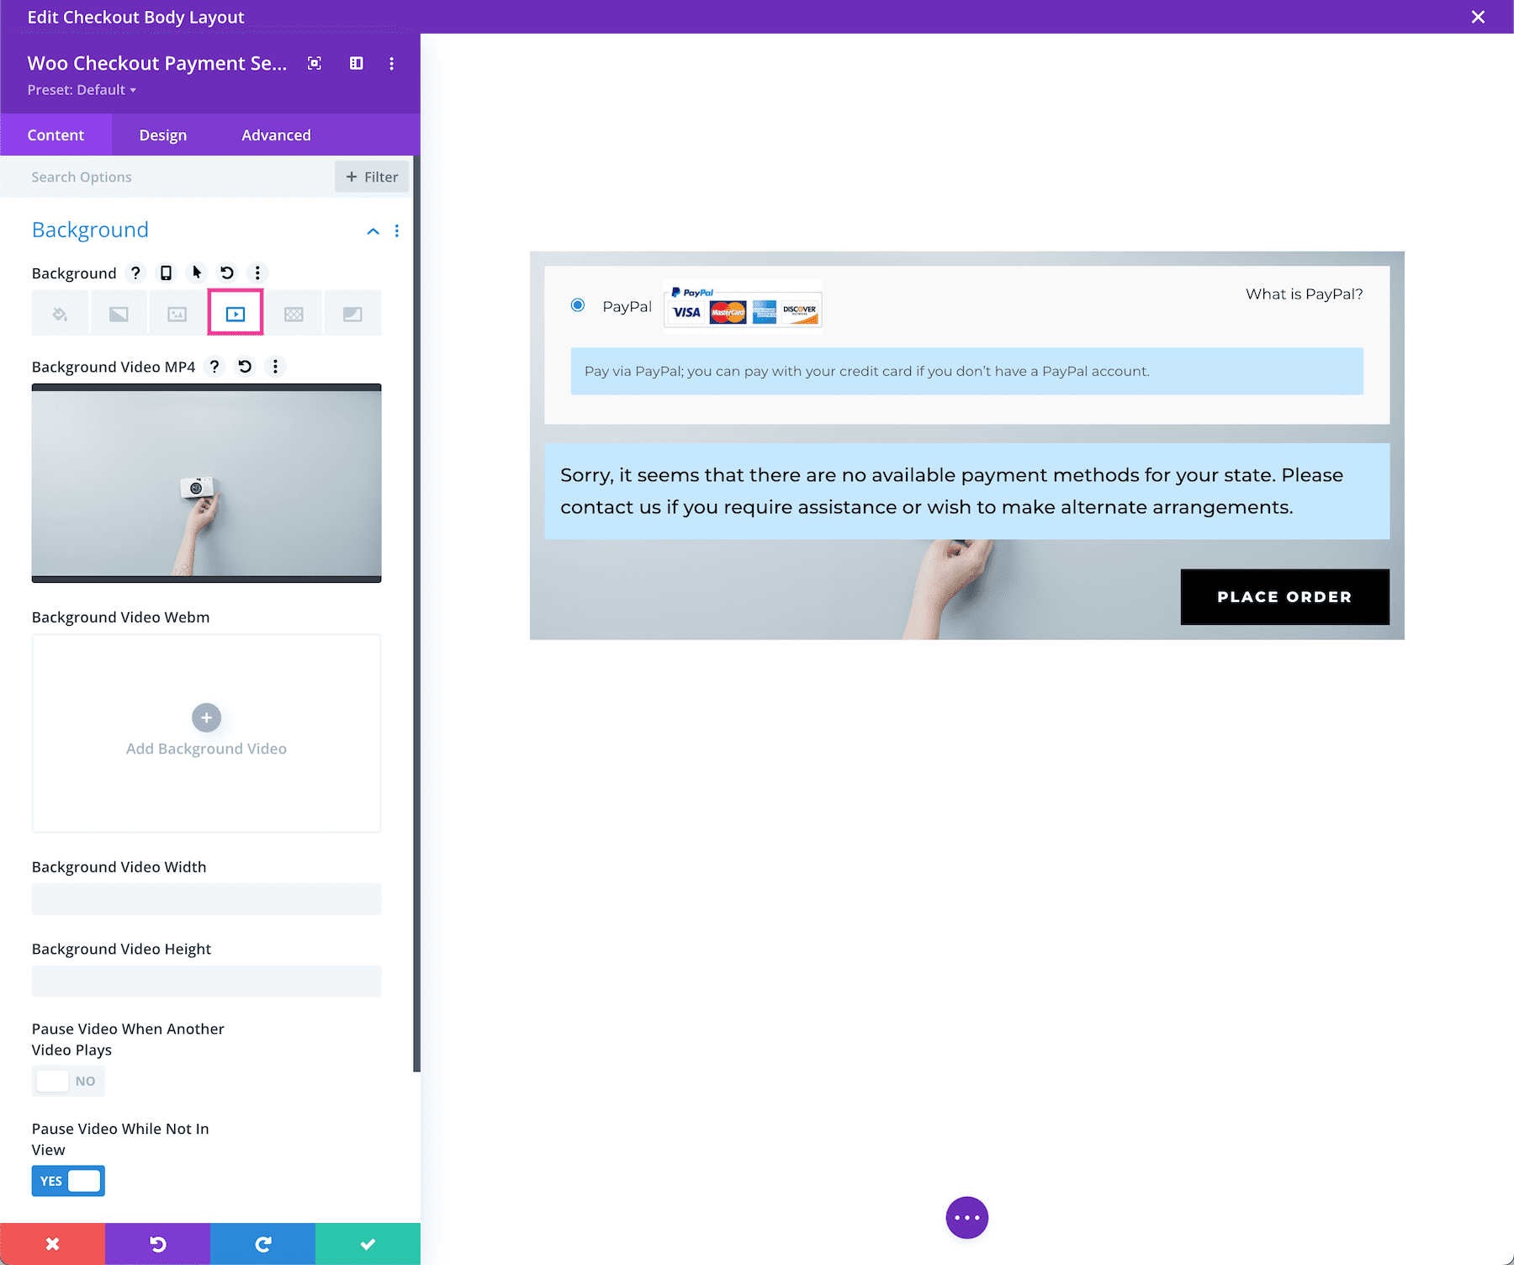Select the background color fill icon
Screen dimensions: 1514x1265
coord(60,312)
